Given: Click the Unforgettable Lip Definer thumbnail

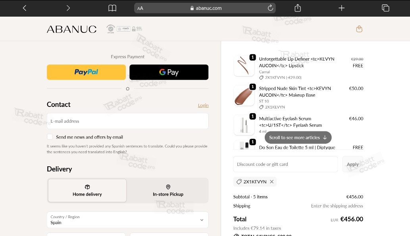Looking at the screenshot, I should (x=244, y=66).
